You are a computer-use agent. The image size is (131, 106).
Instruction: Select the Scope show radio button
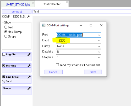[x=6, y=36]
